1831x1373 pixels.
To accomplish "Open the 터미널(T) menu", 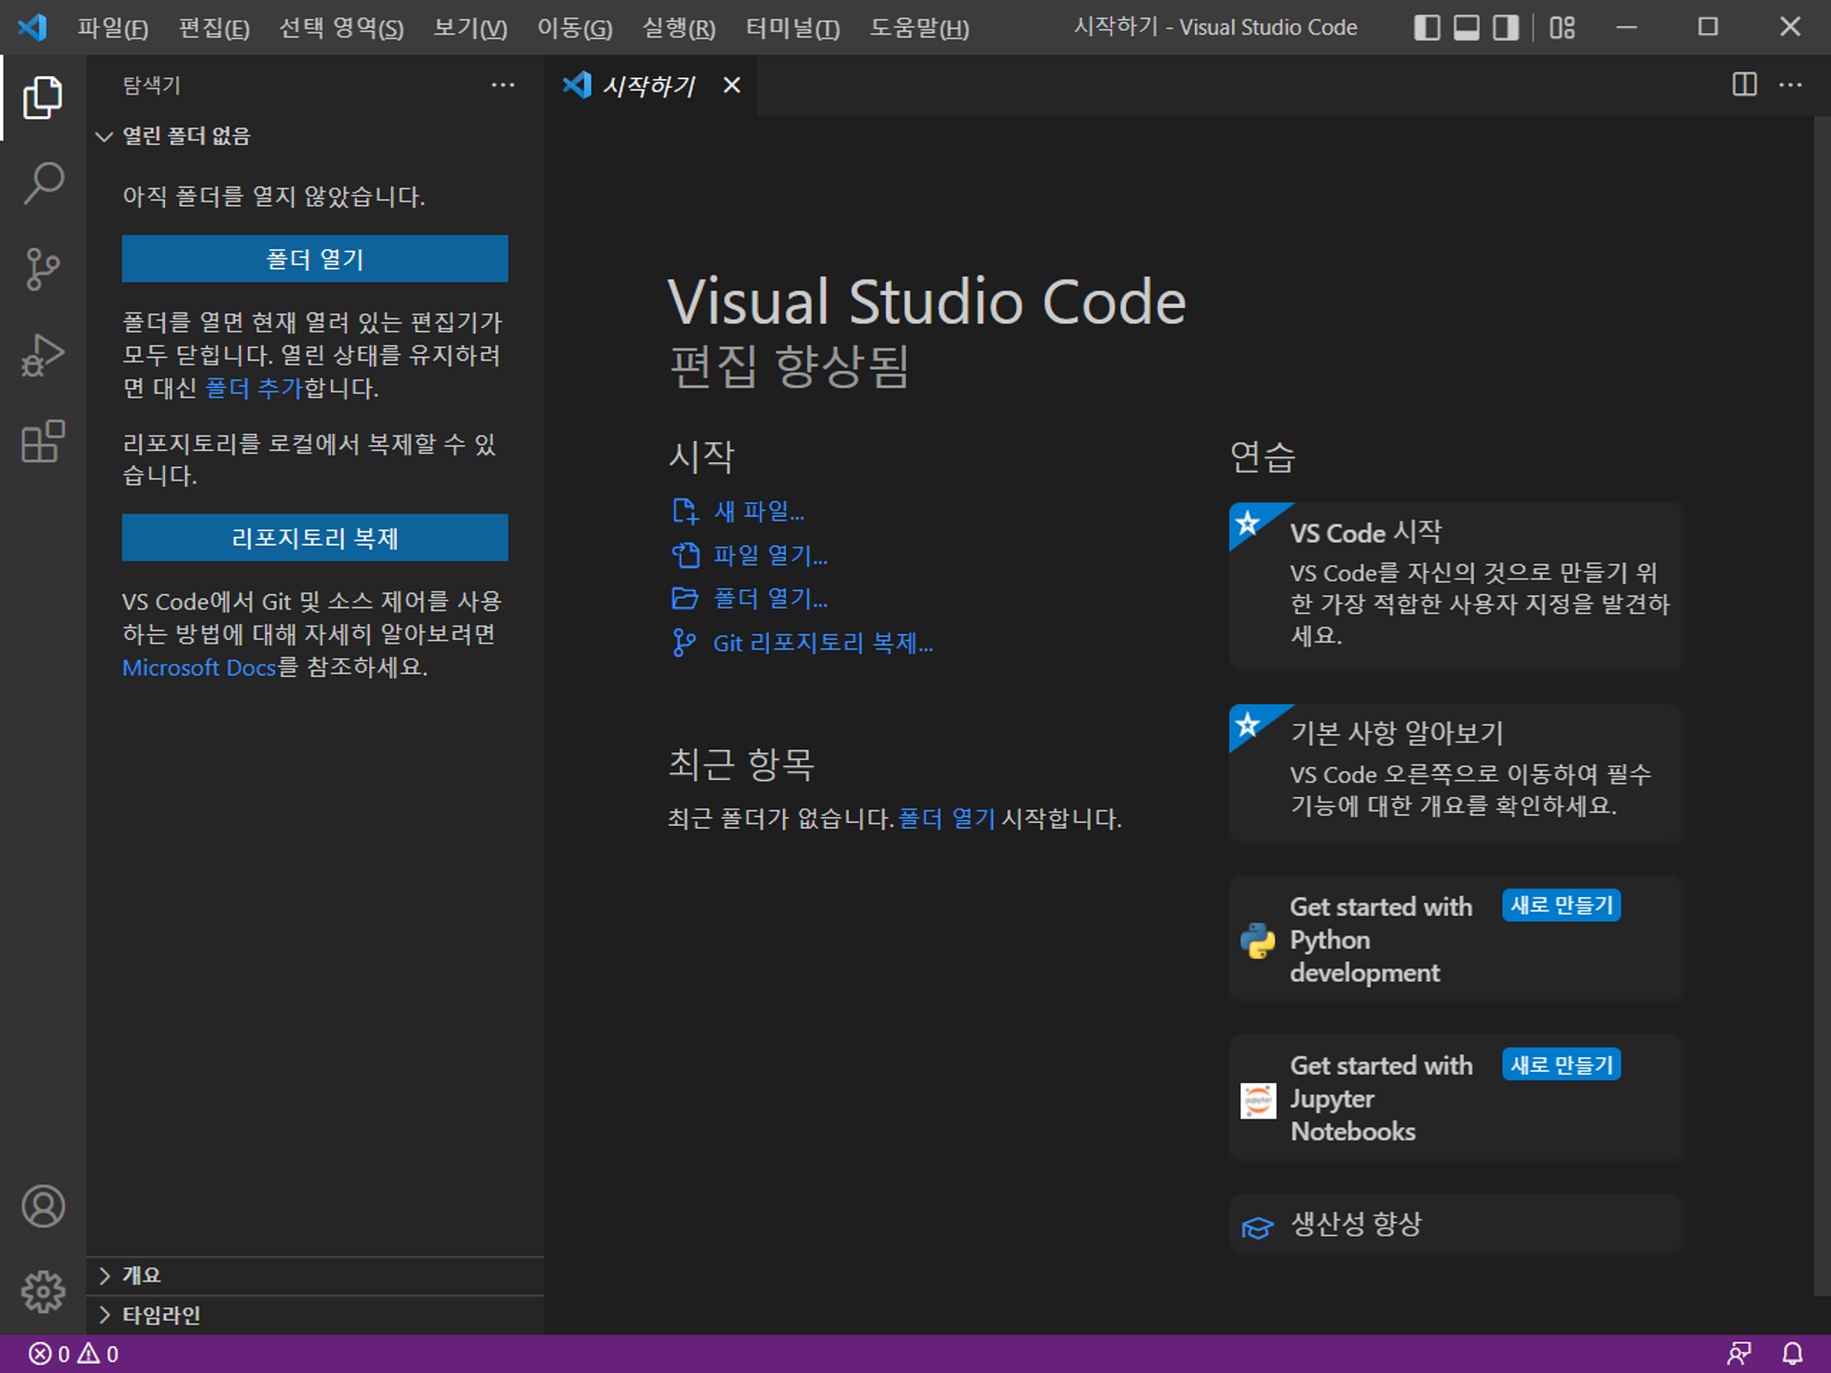I will click(x=792, y=28).
